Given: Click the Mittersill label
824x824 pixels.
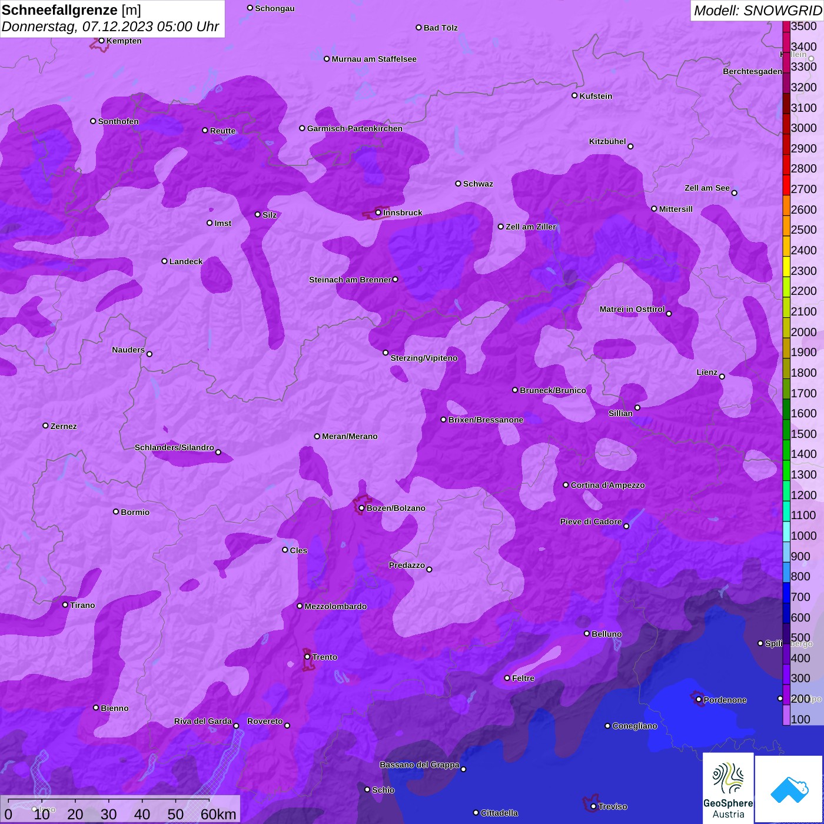Looking at the screenshot, I should (x=676, y=209).
